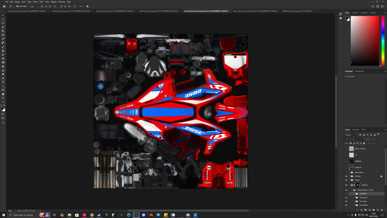Select the Frame tool
387x218 pixels.
tap(3, 35)
